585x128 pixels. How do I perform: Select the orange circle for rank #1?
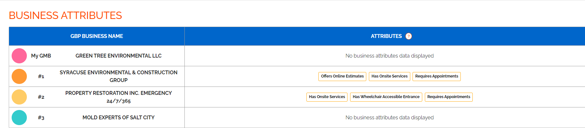(x=19, y=76)
